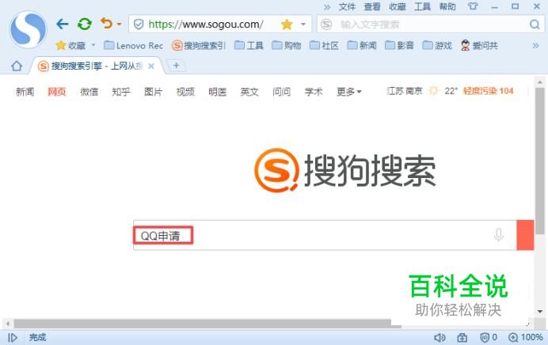Image resolution: width=548 pixels, height=345 pixels.
Task: Close the 搜狗搜索引擎 tab
Action: click(x=151, y=66)
